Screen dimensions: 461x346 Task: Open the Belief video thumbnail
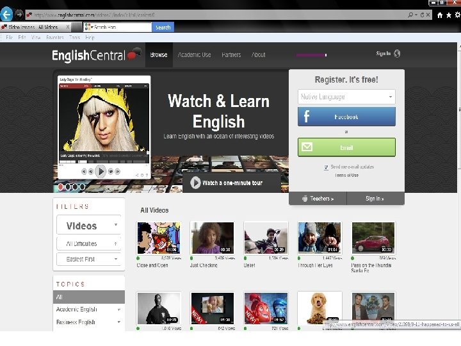coord(266,238)
